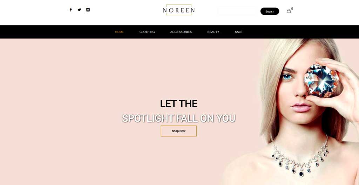Screen dimensions: 359x185
Task: Click the LET THE heading text
Action: coord(178,104)
